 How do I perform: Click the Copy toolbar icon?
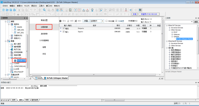click(x=23, y=10)
